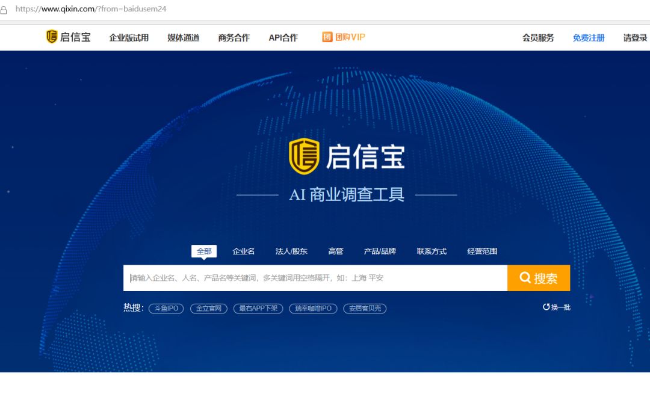Click the 斗鱼IPO hot search tag
Viewport: 650px width, 397px height.
pos(166,309)
